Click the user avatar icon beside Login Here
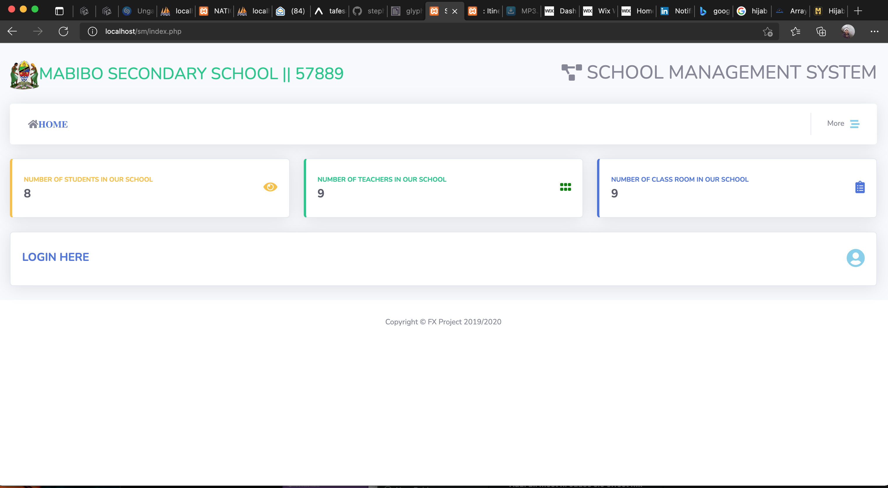The width and height of the screenshot is (888, 488). pos(855,258)
